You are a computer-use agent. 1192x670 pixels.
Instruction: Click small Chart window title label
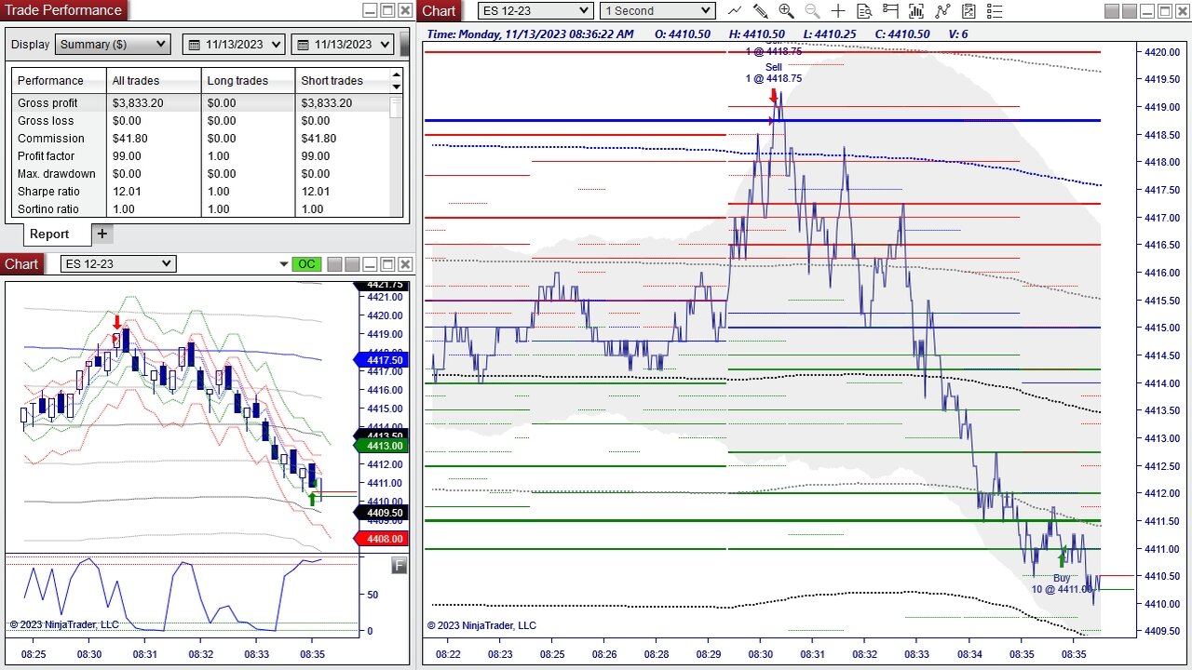tap(21, 264)
